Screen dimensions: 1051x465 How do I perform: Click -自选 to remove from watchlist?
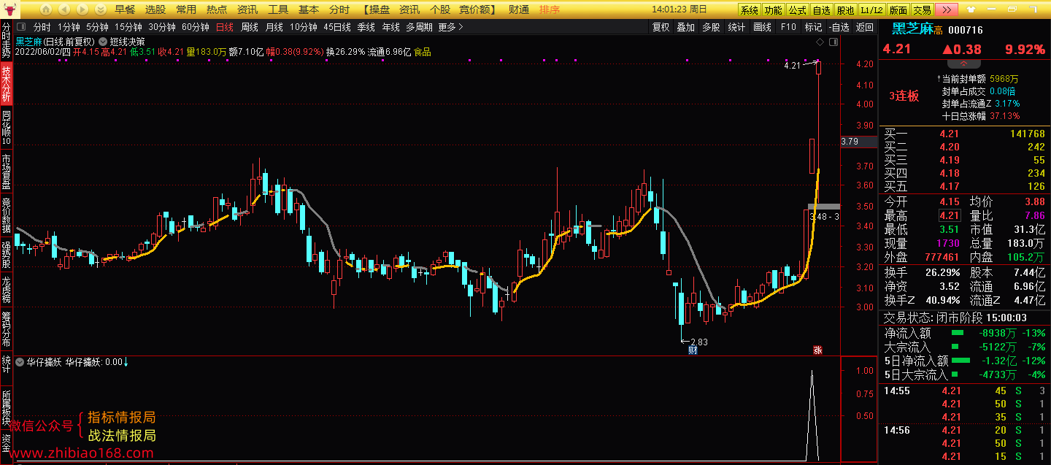[x=839, y=27]
